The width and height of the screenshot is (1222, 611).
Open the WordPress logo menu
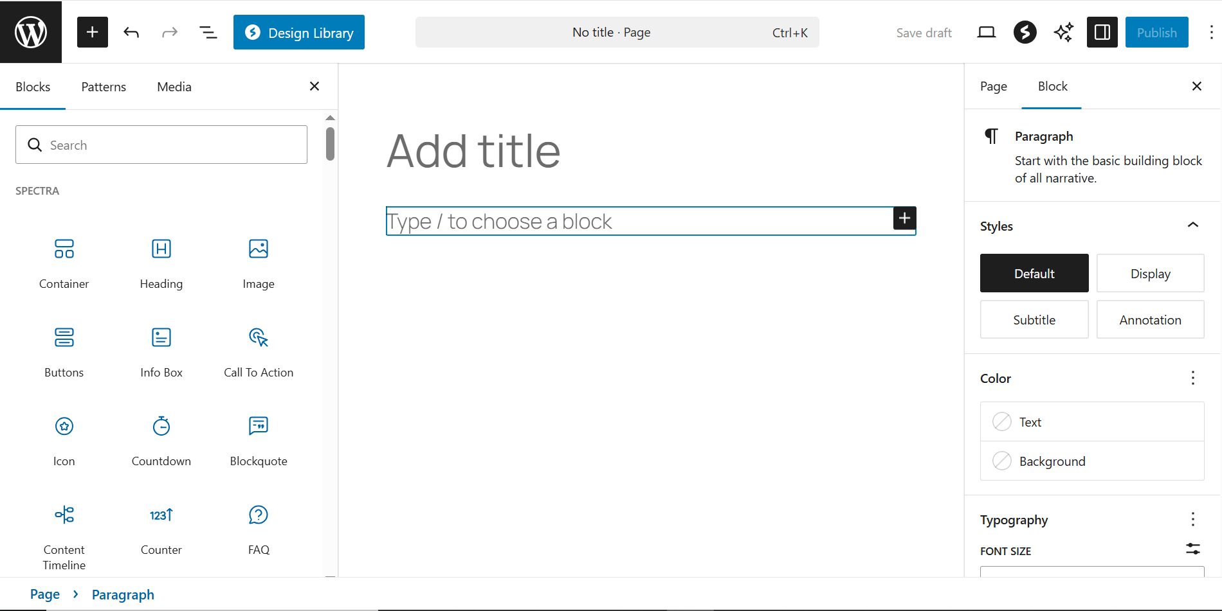point(31,31)
